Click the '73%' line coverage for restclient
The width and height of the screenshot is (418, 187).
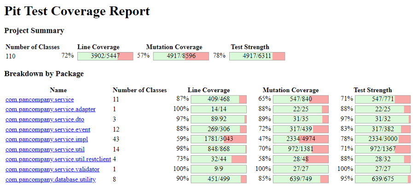pos(183,159)
